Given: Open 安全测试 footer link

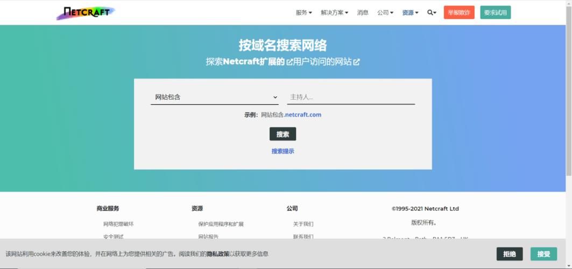Looking at the screenshot, I should pyautogui.click(x=113, y=237).
